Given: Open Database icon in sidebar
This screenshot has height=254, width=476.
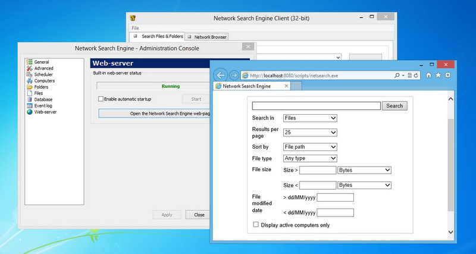Looking at the screenshot, I should tap(29, 99).
